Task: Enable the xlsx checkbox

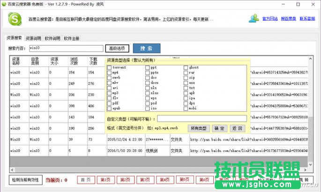Action: click(x=148, y=93)
